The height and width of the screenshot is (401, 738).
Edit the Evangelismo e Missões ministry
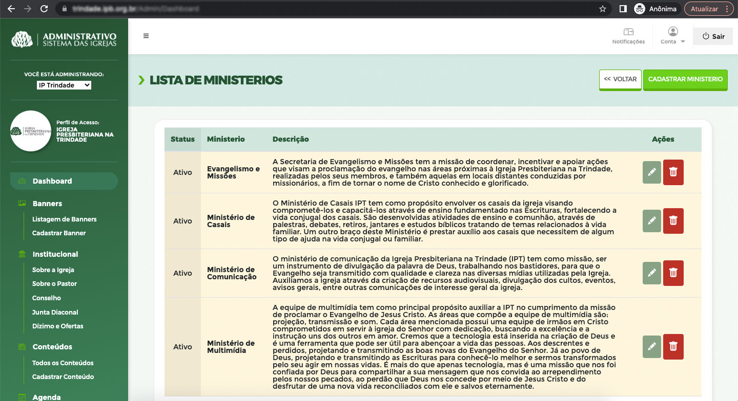(651, 172)
